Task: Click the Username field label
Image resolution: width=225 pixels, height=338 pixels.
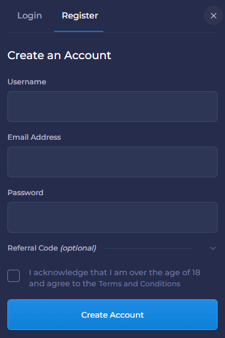Action: pos(27,82)
